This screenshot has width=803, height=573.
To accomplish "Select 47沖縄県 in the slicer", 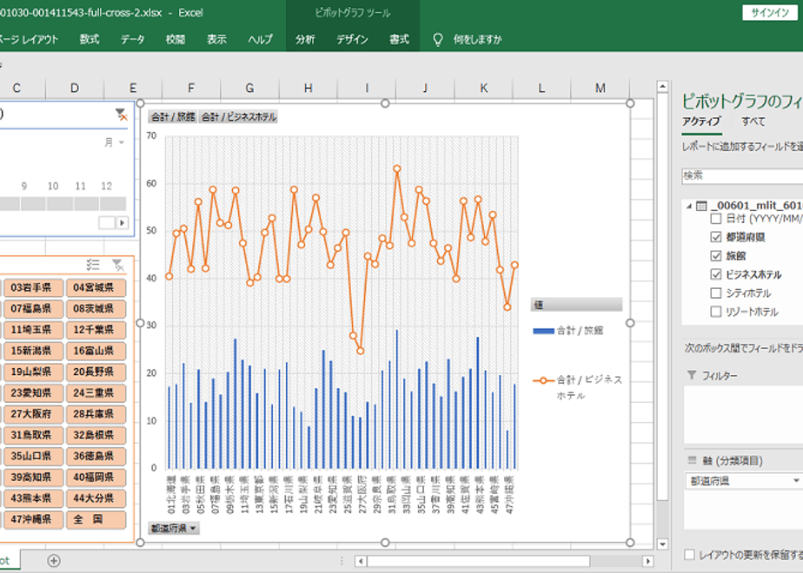I will click(33, 519).
